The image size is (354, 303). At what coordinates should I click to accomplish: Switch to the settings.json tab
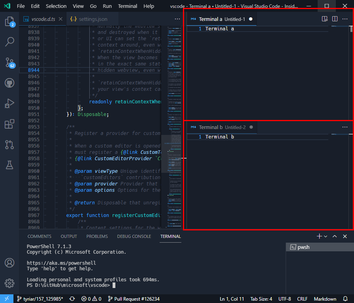pyautogui.click(x=92, y=19)
